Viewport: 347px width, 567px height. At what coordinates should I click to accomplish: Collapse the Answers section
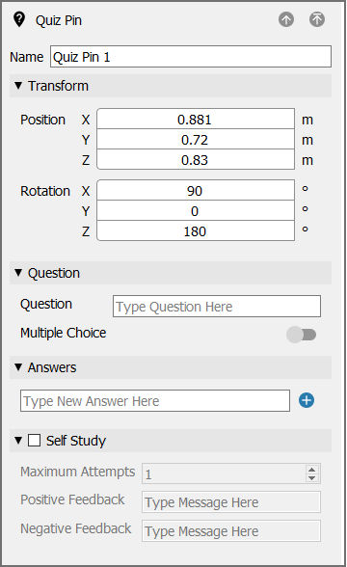18,367
